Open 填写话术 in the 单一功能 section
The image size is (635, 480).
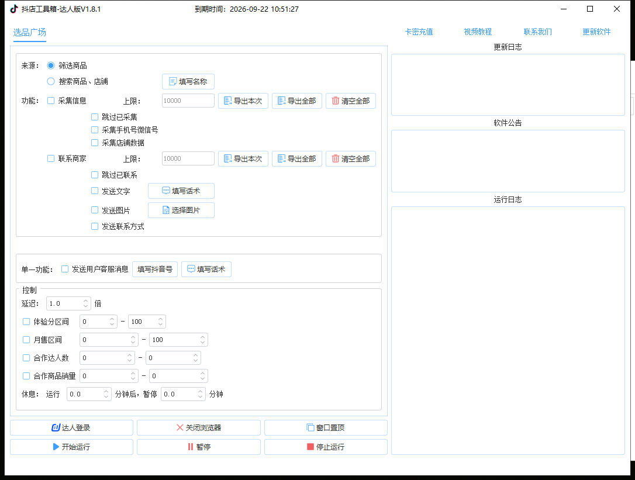pos(206,270)
